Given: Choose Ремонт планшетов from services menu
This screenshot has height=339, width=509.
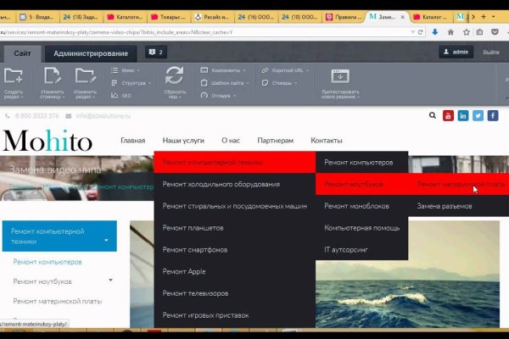Looking at the screenshot, I should coord(193,227).
